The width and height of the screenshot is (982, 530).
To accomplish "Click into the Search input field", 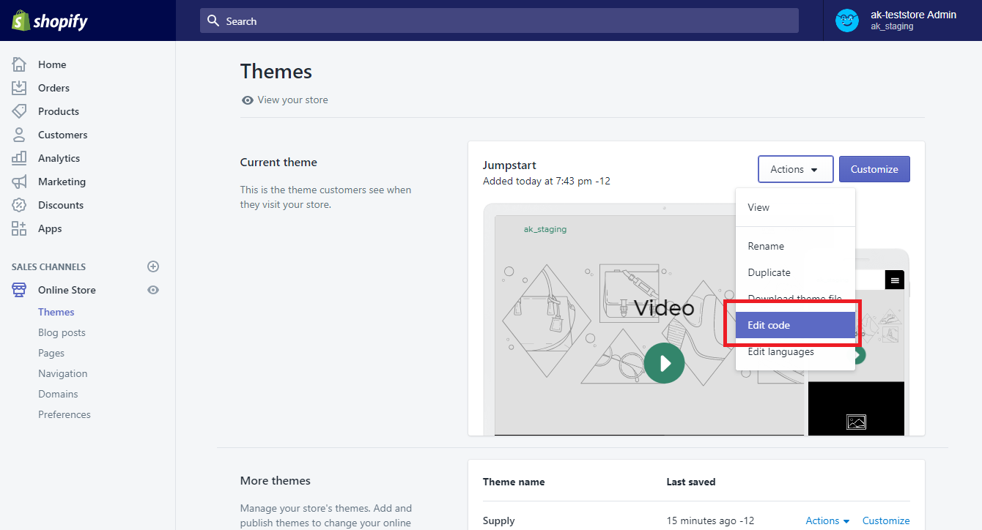I will [x=499, y=20].
